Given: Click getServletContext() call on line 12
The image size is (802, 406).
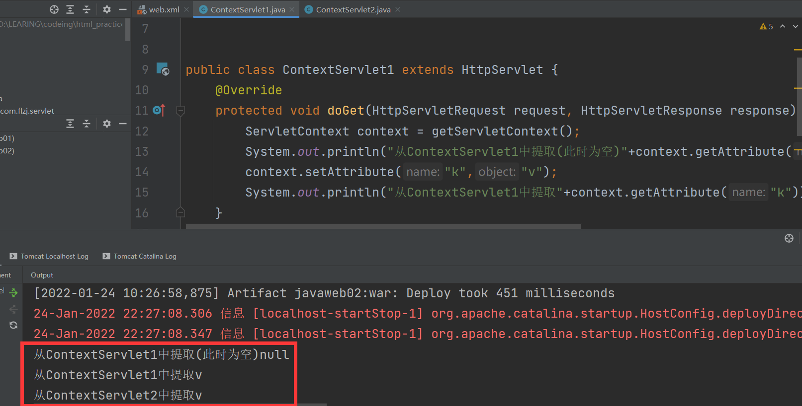Looking at the screenshot, I should (502, 132).
